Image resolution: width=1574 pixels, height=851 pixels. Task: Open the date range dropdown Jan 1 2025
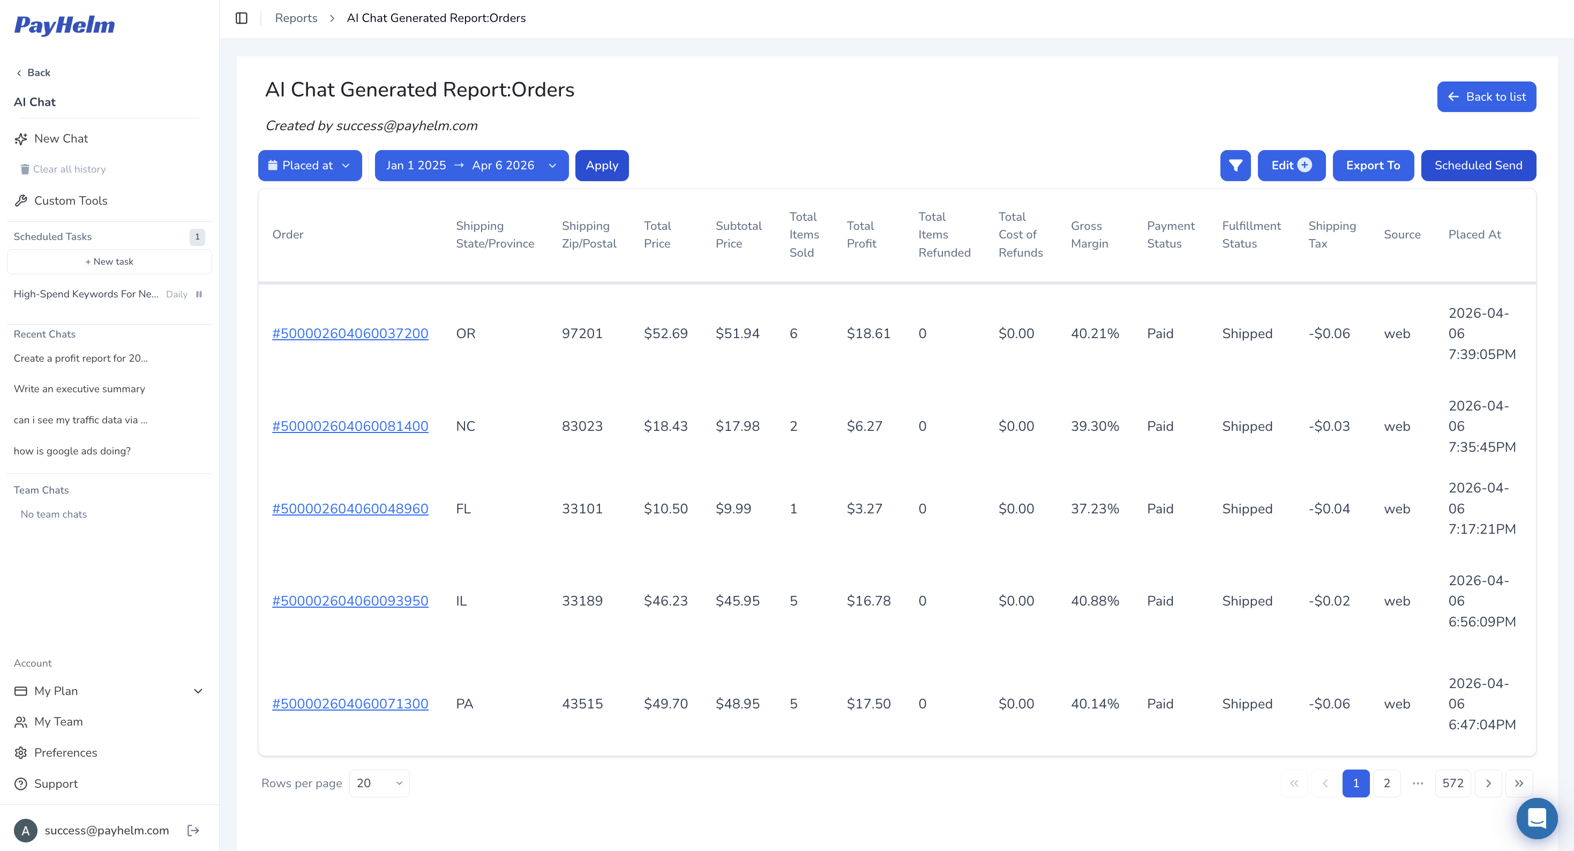pyautogui.click(x=471, y=165)
